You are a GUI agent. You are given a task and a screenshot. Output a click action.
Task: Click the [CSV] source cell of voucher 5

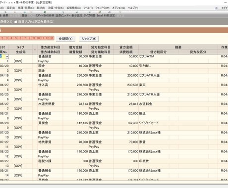pyautogui.click(x=18, y=90)
